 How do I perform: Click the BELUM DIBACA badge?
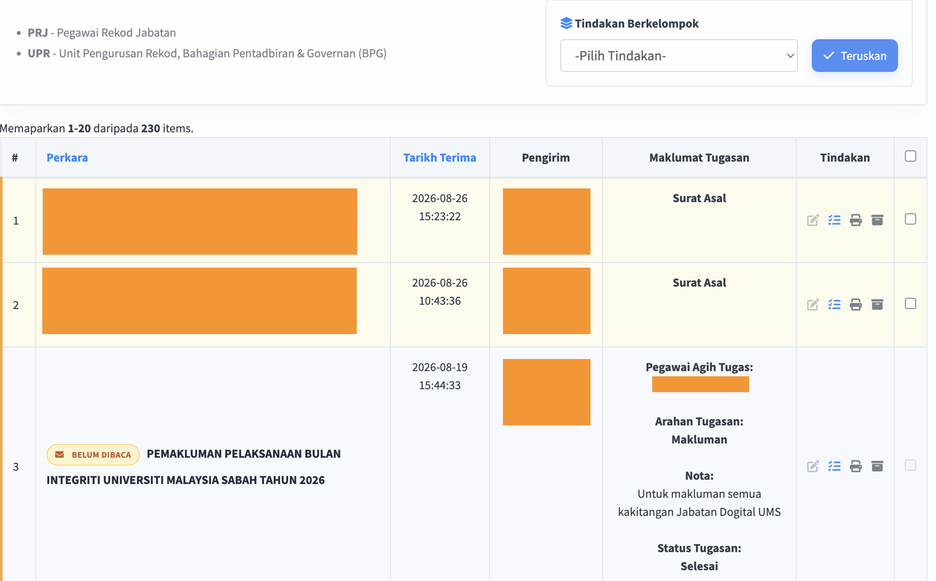(93, 455)
